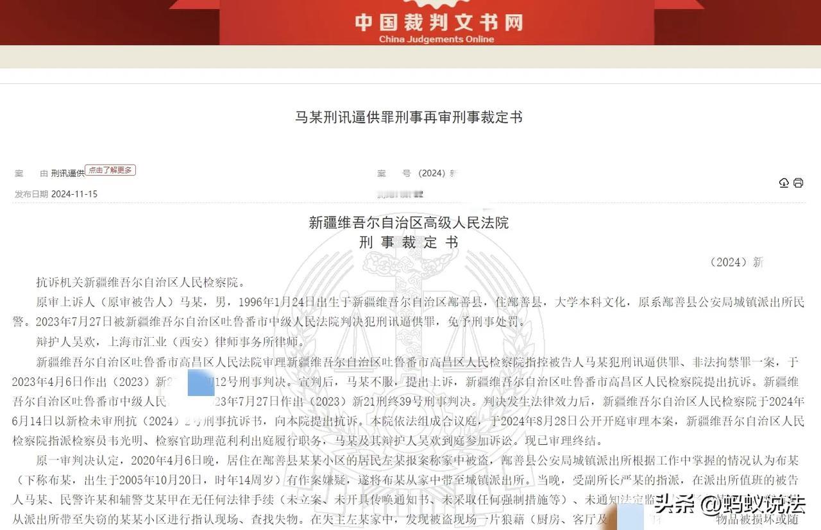Click the printer icon to print the ruling
Screen dimensions: 821x530
[x=798, y=183]
